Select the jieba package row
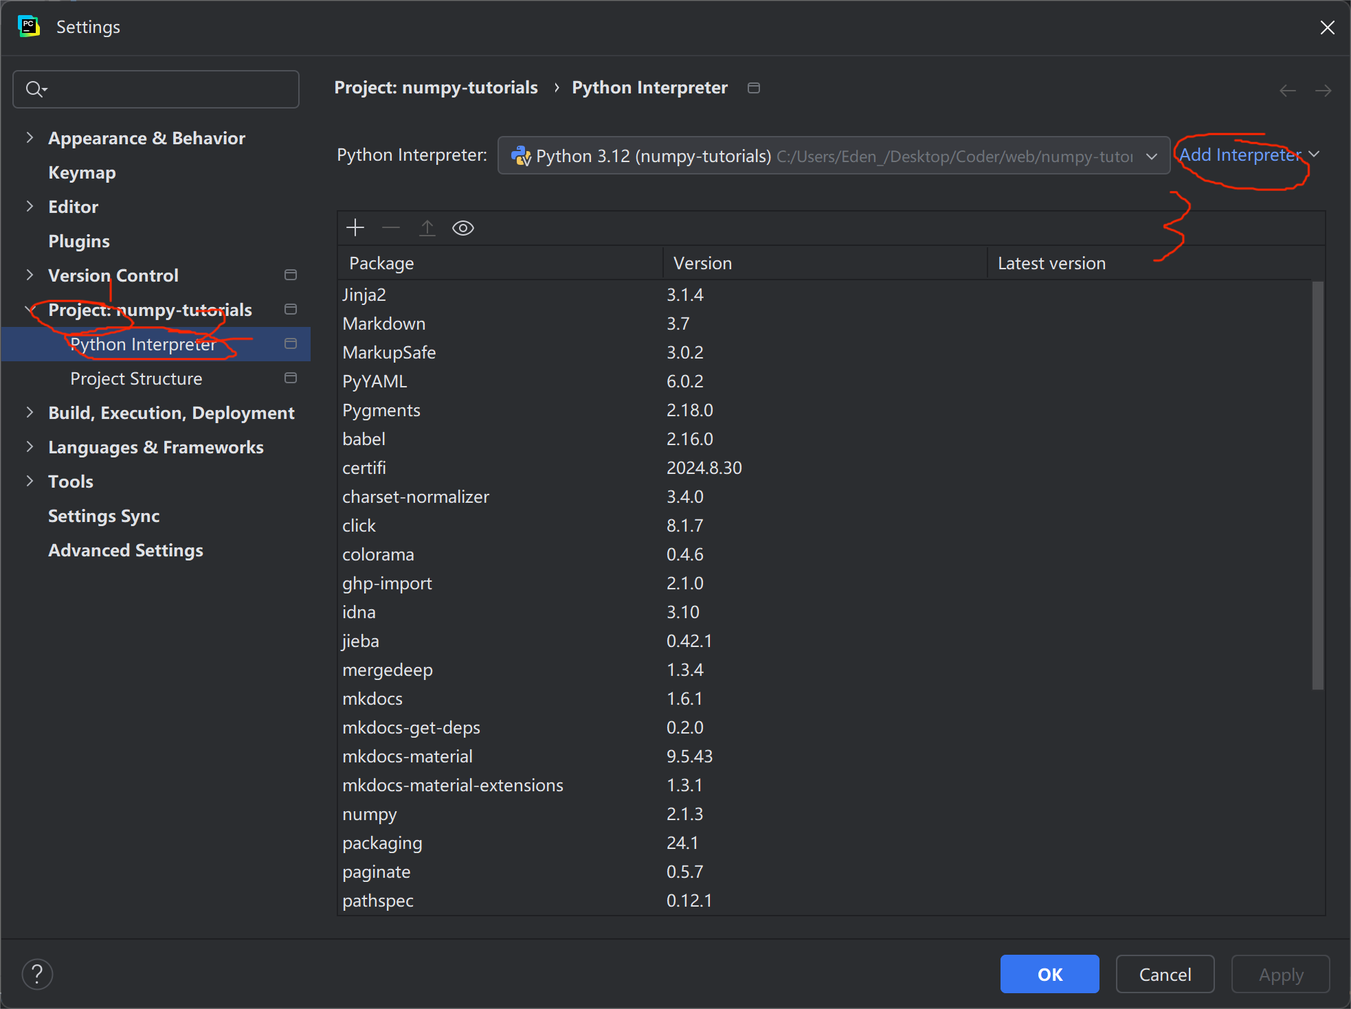The width and height of the screenshot is (1351, 1009). click(x=825, y=641)
